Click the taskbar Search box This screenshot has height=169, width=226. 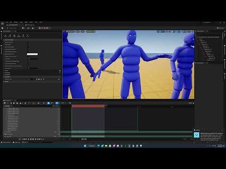pos(92,146)
